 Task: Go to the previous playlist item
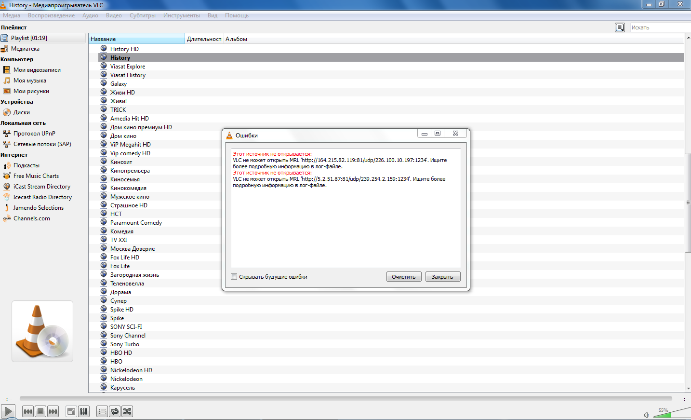[28, 411]
